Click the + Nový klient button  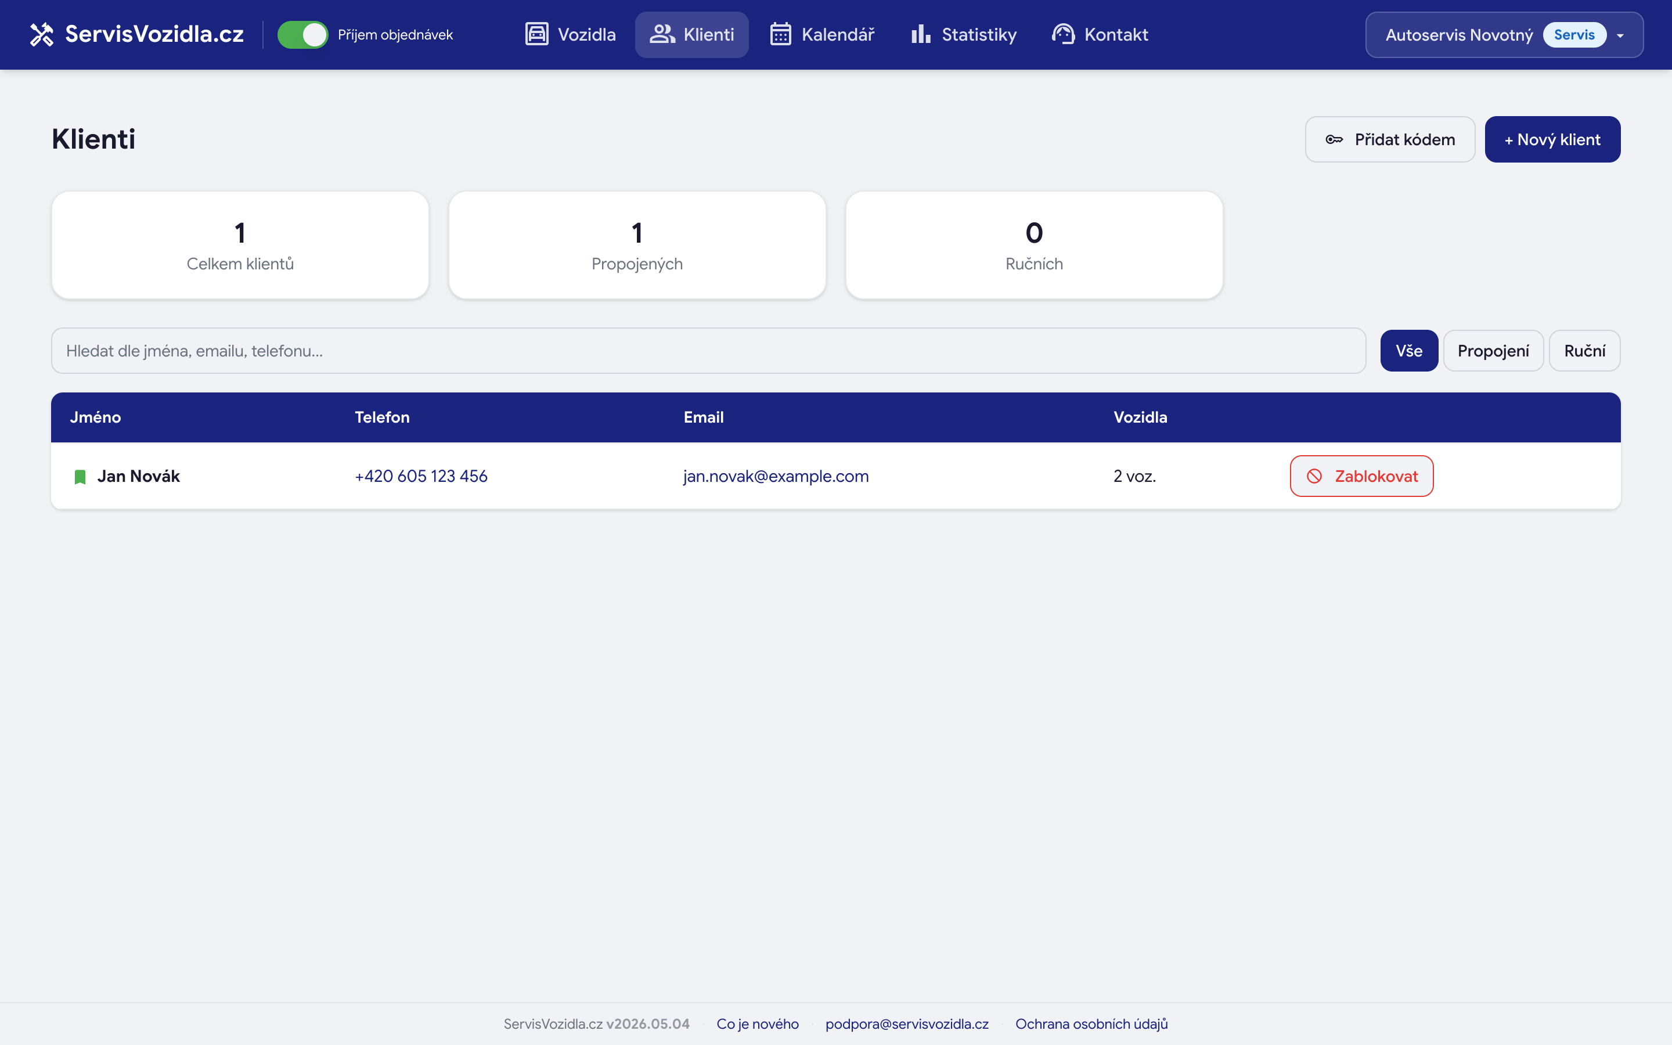1552,139
